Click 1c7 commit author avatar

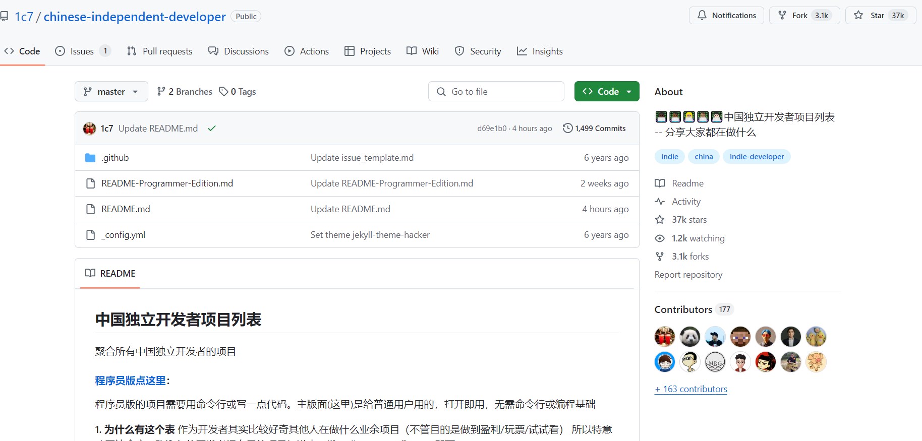[x=89, y=129]
